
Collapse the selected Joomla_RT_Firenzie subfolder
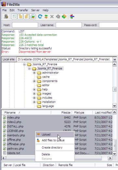[29, 69]
